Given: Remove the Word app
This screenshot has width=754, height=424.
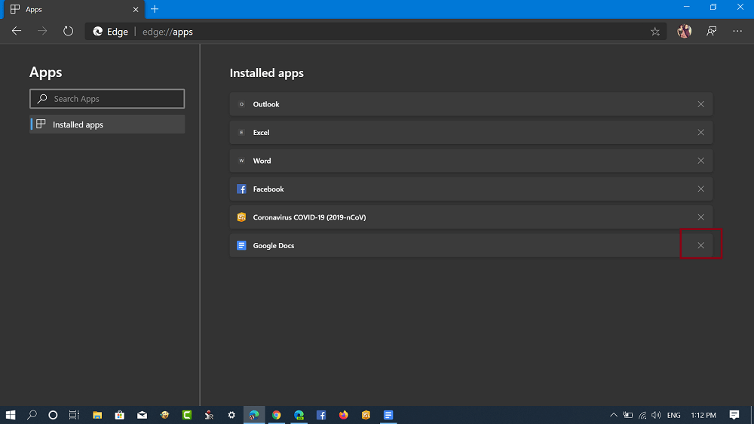Looking at the screenshot, I should 700,161.
